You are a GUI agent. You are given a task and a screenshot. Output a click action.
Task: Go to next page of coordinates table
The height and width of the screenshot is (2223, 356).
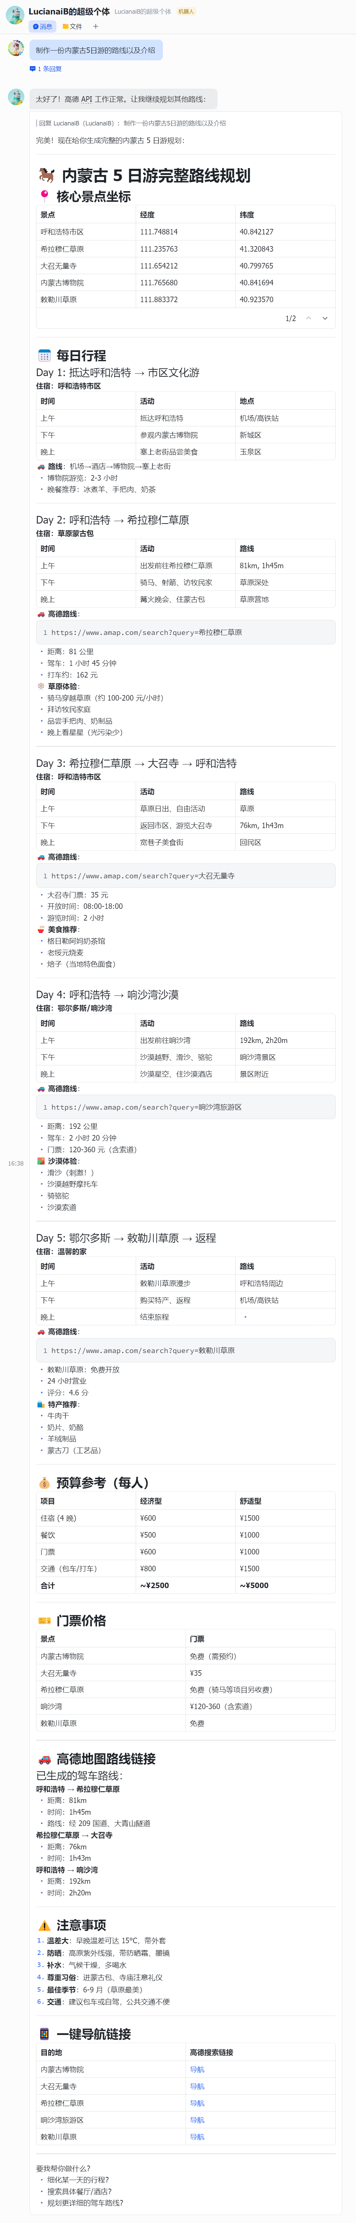point(325,318)
